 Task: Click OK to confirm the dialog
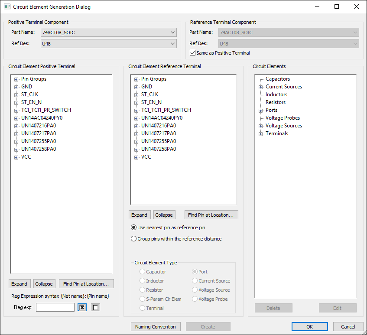pyautogui.click(x=309, y=326)
